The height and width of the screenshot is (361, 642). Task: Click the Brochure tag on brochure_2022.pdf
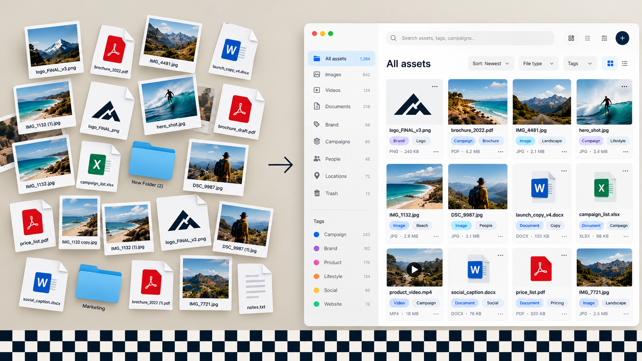(491, 141)
